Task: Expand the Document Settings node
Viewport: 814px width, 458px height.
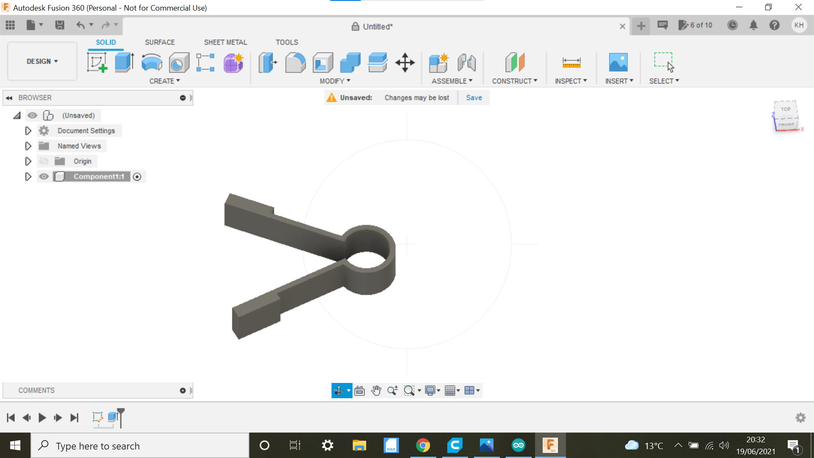Action: point(28,131)
